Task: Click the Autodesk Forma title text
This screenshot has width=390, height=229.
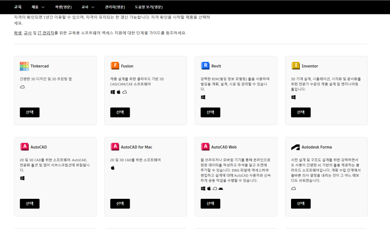Action: 316,147
